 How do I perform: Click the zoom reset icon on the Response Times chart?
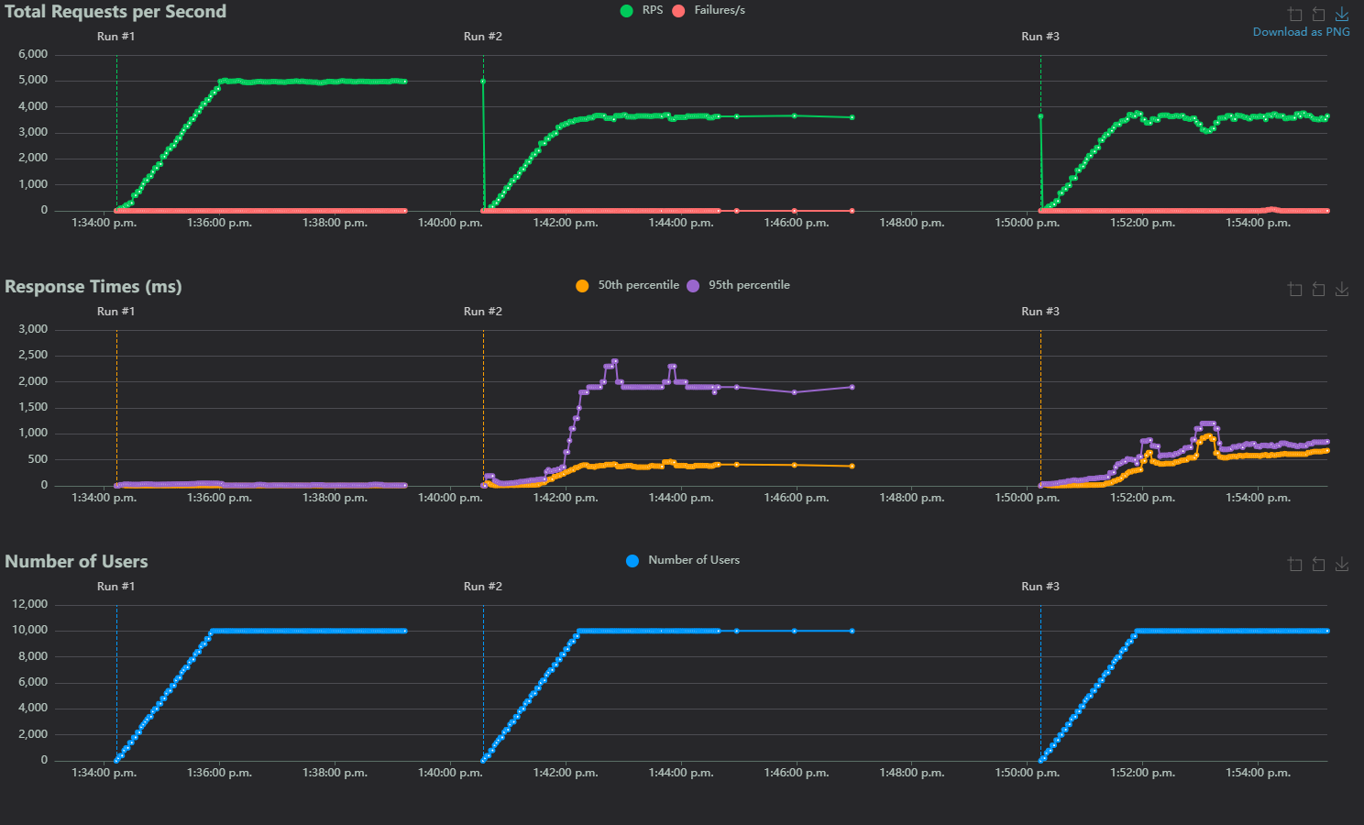[1318, 289]
